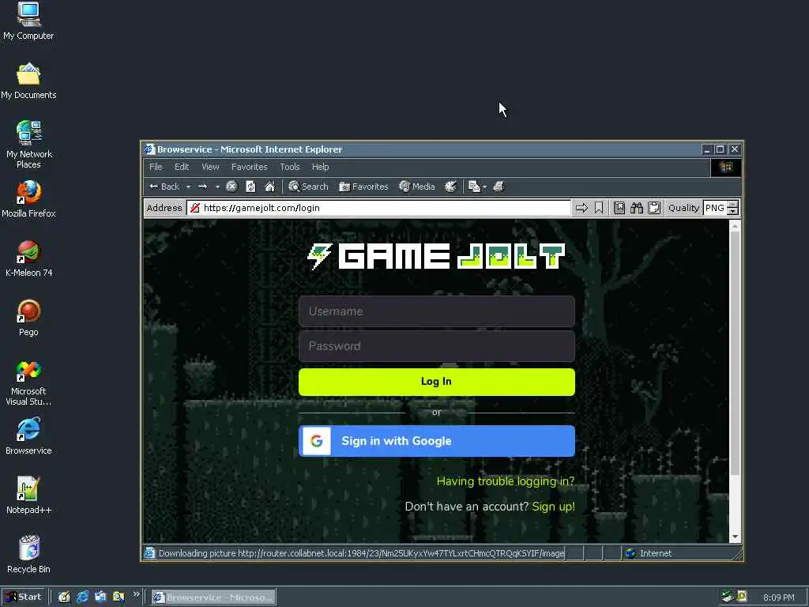Select the Notepad++ desktop icon
809x607 pixels.
click(x=28, y=496)
